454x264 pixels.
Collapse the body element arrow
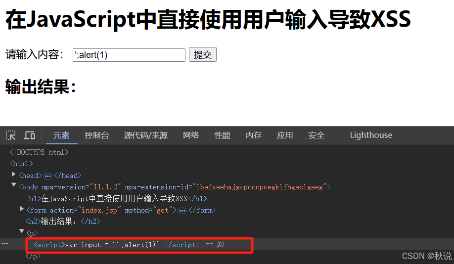point(13,185)
